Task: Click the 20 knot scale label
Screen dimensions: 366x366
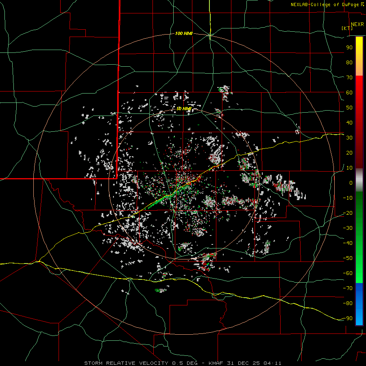Action: pyautogui.click(x=349, y=153)
